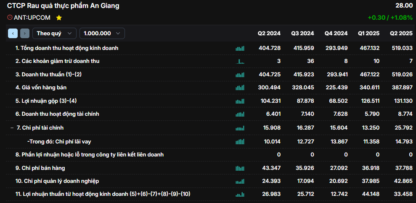416x203 pixels.
Task: Click interest expense value 13.867
Action: coord(339,142)
